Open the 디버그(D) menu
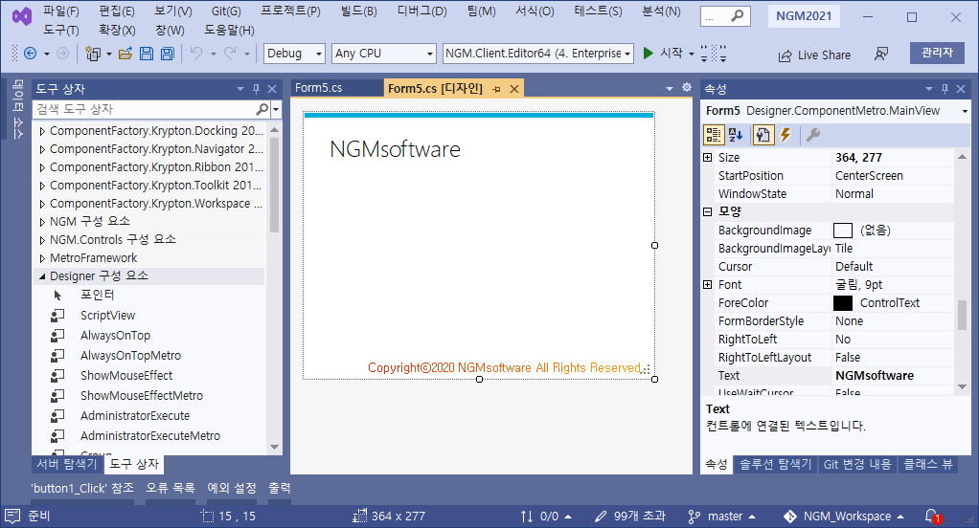The width and height of the screenshot is (979, 528). (422, 11)
